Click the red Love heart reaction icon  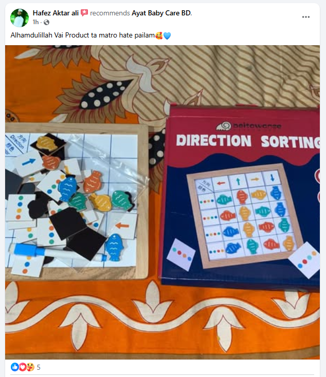click(x=23, y=367)
